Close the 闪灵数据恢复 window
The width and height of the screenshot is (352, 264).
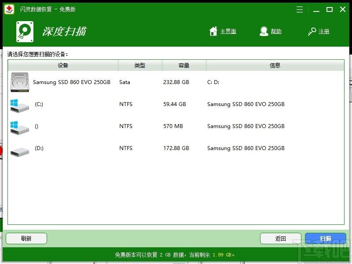(x=343, y=9)
